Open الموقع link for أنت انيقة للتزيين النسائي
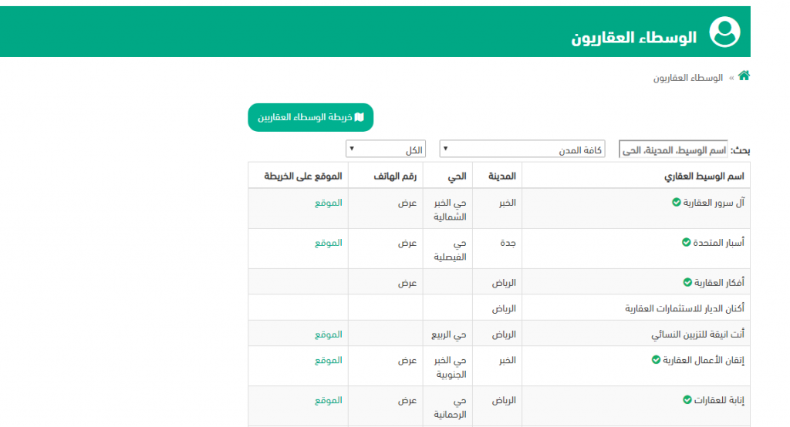This screenshot has height=427, width=790. [x=329, y=335]
